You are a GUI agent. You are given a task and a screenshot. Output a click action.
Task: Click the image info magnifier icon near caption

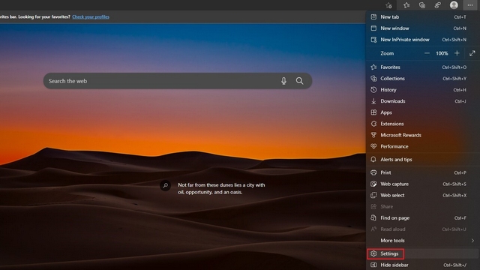click(165, 185)
